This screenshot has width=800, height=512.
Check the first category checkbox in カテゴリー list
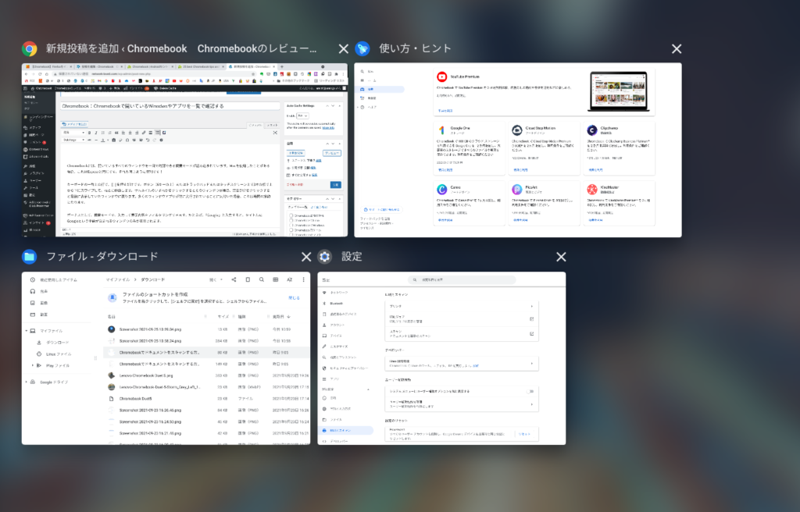click(291, 216)
